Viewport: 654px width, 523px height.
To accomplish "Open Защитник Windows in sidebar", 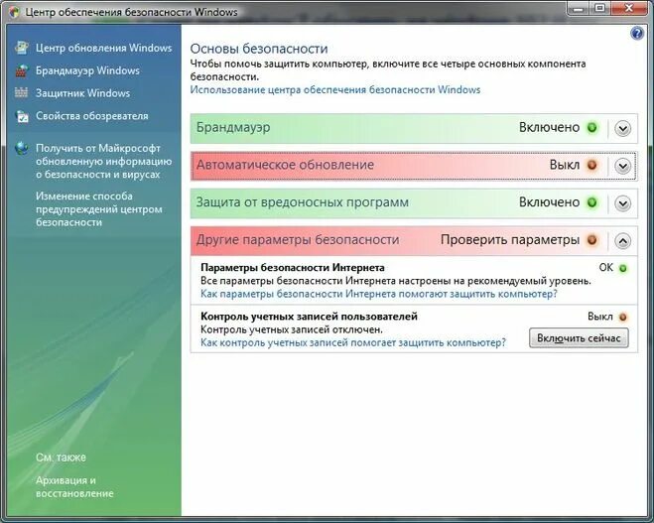I will 82,93.
